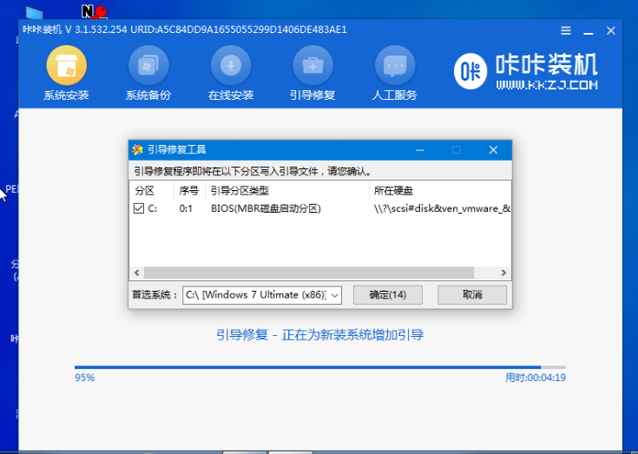The image size is (638, 454).
Task: Click the 取消 cancel button
Action: click(x=472, y=295)
